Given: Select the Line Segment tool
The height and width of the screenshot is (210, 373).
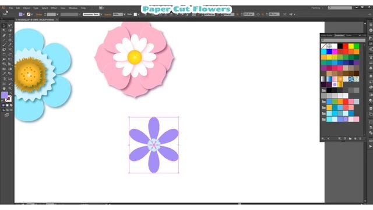Looking at the screenshot, I should click(4, 40).
